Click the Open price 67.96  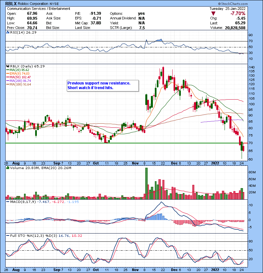pyautogui.click(x=32, y=13)
